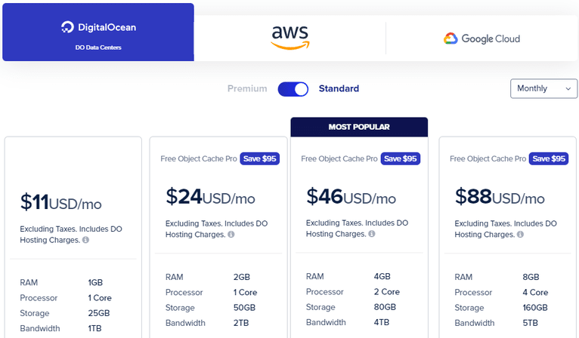Screen dimensions: 579x338
Task: Toggle the Premium/Standard switch
Action: point(293,89)
